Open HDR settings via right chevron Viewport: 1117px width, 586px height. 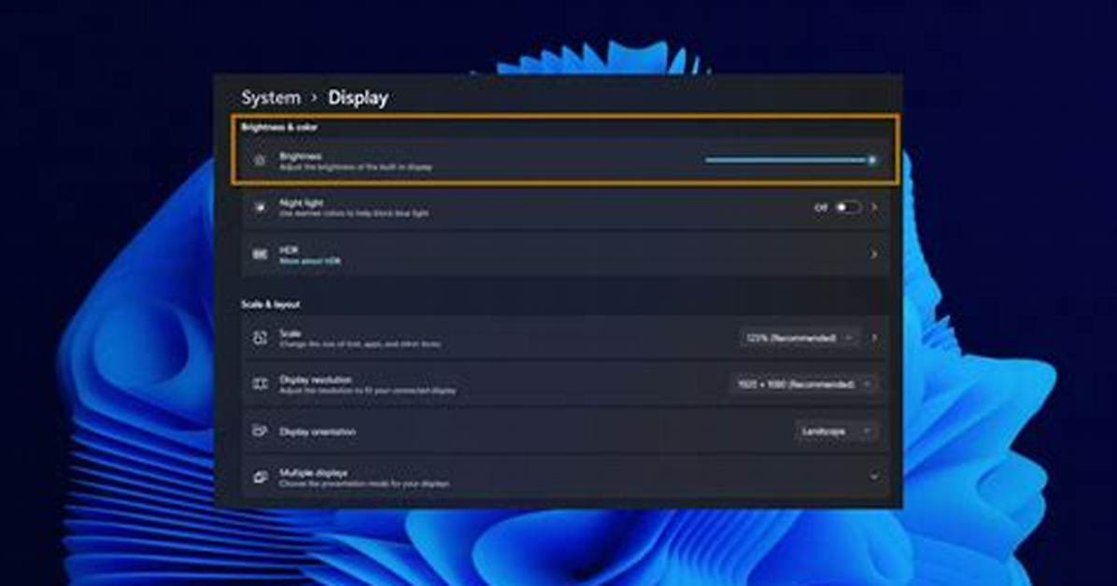click(874, 254)
